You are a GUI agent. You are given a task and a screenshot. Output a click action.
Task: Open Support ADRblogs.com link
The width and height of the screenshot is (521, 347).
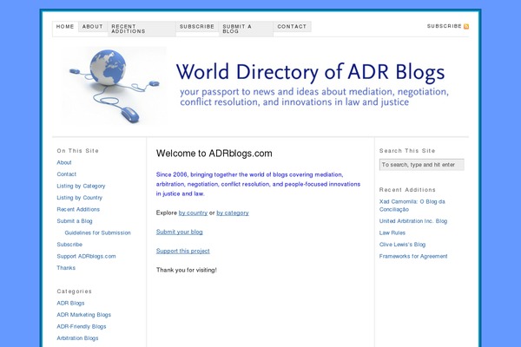(86, 257)
